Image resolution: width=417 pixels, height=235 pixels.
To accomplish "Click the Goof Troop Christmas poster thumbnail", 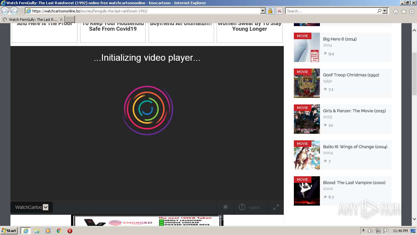I will pyautogui.click(x=307, y=83).
